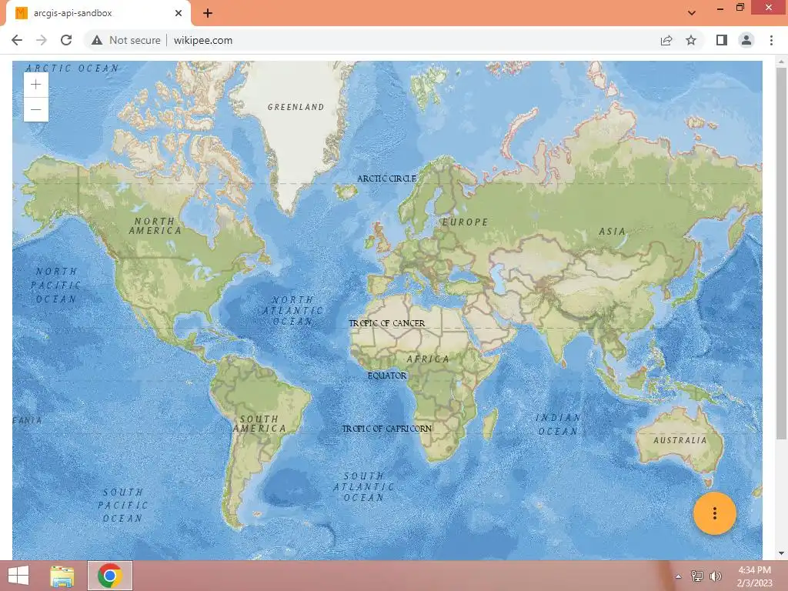Click the page's vertical scrollbar thumb
The height and width of the screenshot is (591, 788).
point(781,254)
